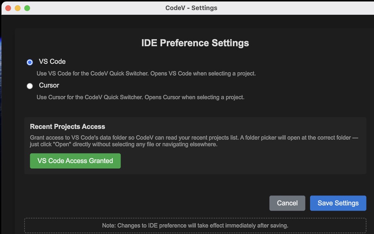Cancel without saving changes
This screenshot has width=374, height=234.
click(287, 203)
